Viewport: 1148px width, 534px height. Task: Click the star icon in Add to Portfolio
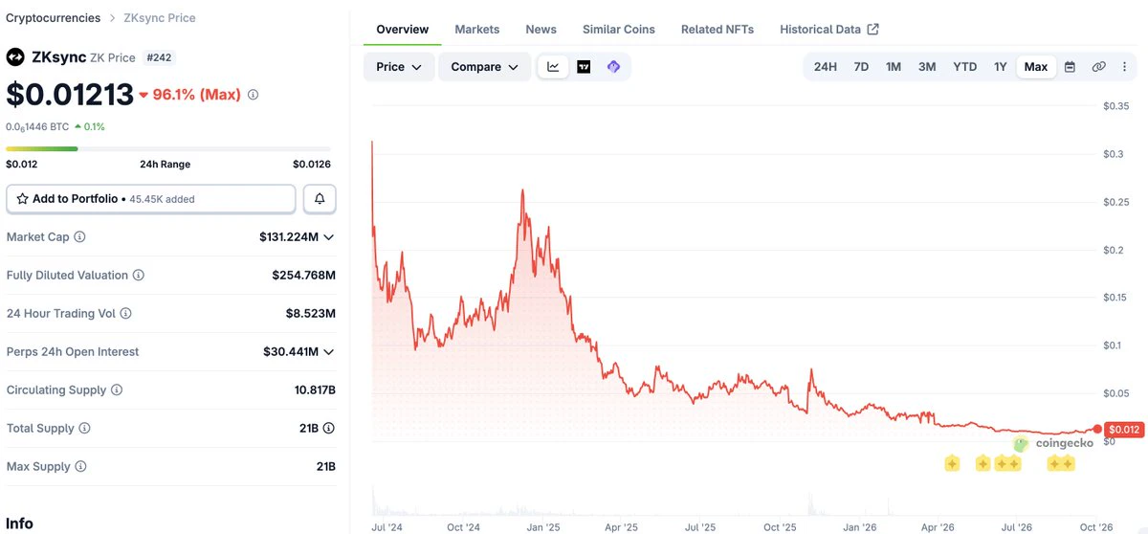[x=22, y=199]
